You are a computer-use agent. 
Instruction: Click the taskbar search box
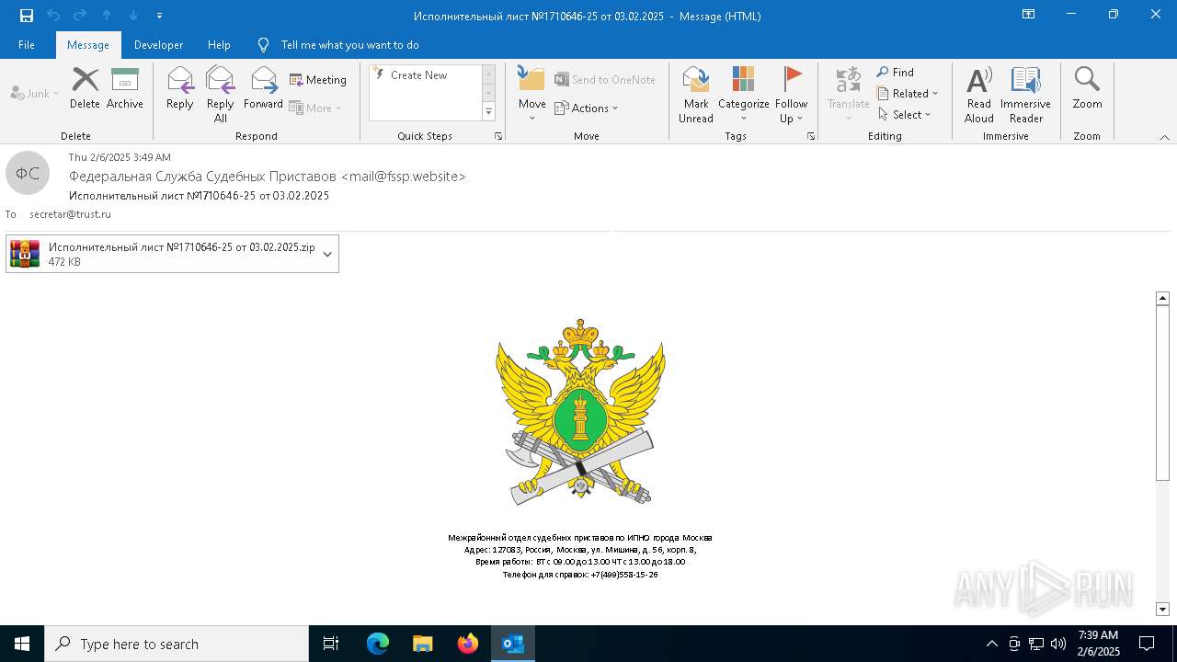click(177, 644)
